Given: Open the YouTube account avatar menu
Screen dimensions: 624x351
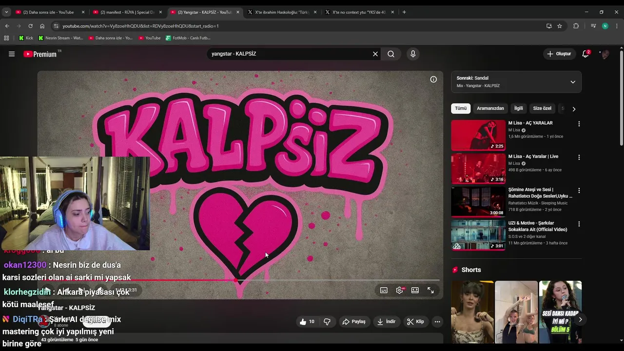Looking at the screenshot, I should click(605, 54).
